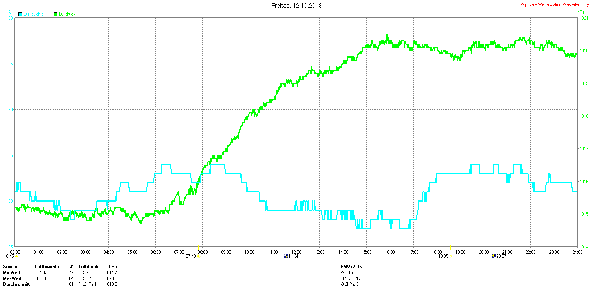Click the minimum pressure value '1014.7'
Screen dimensions: 592x288
[111, 272]
